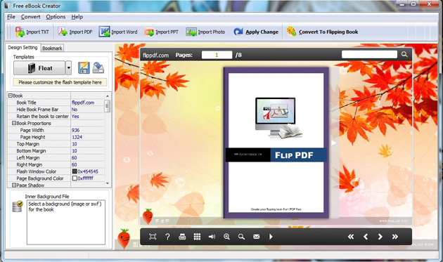Click Convert To Flipping Book button

[322, 32]
